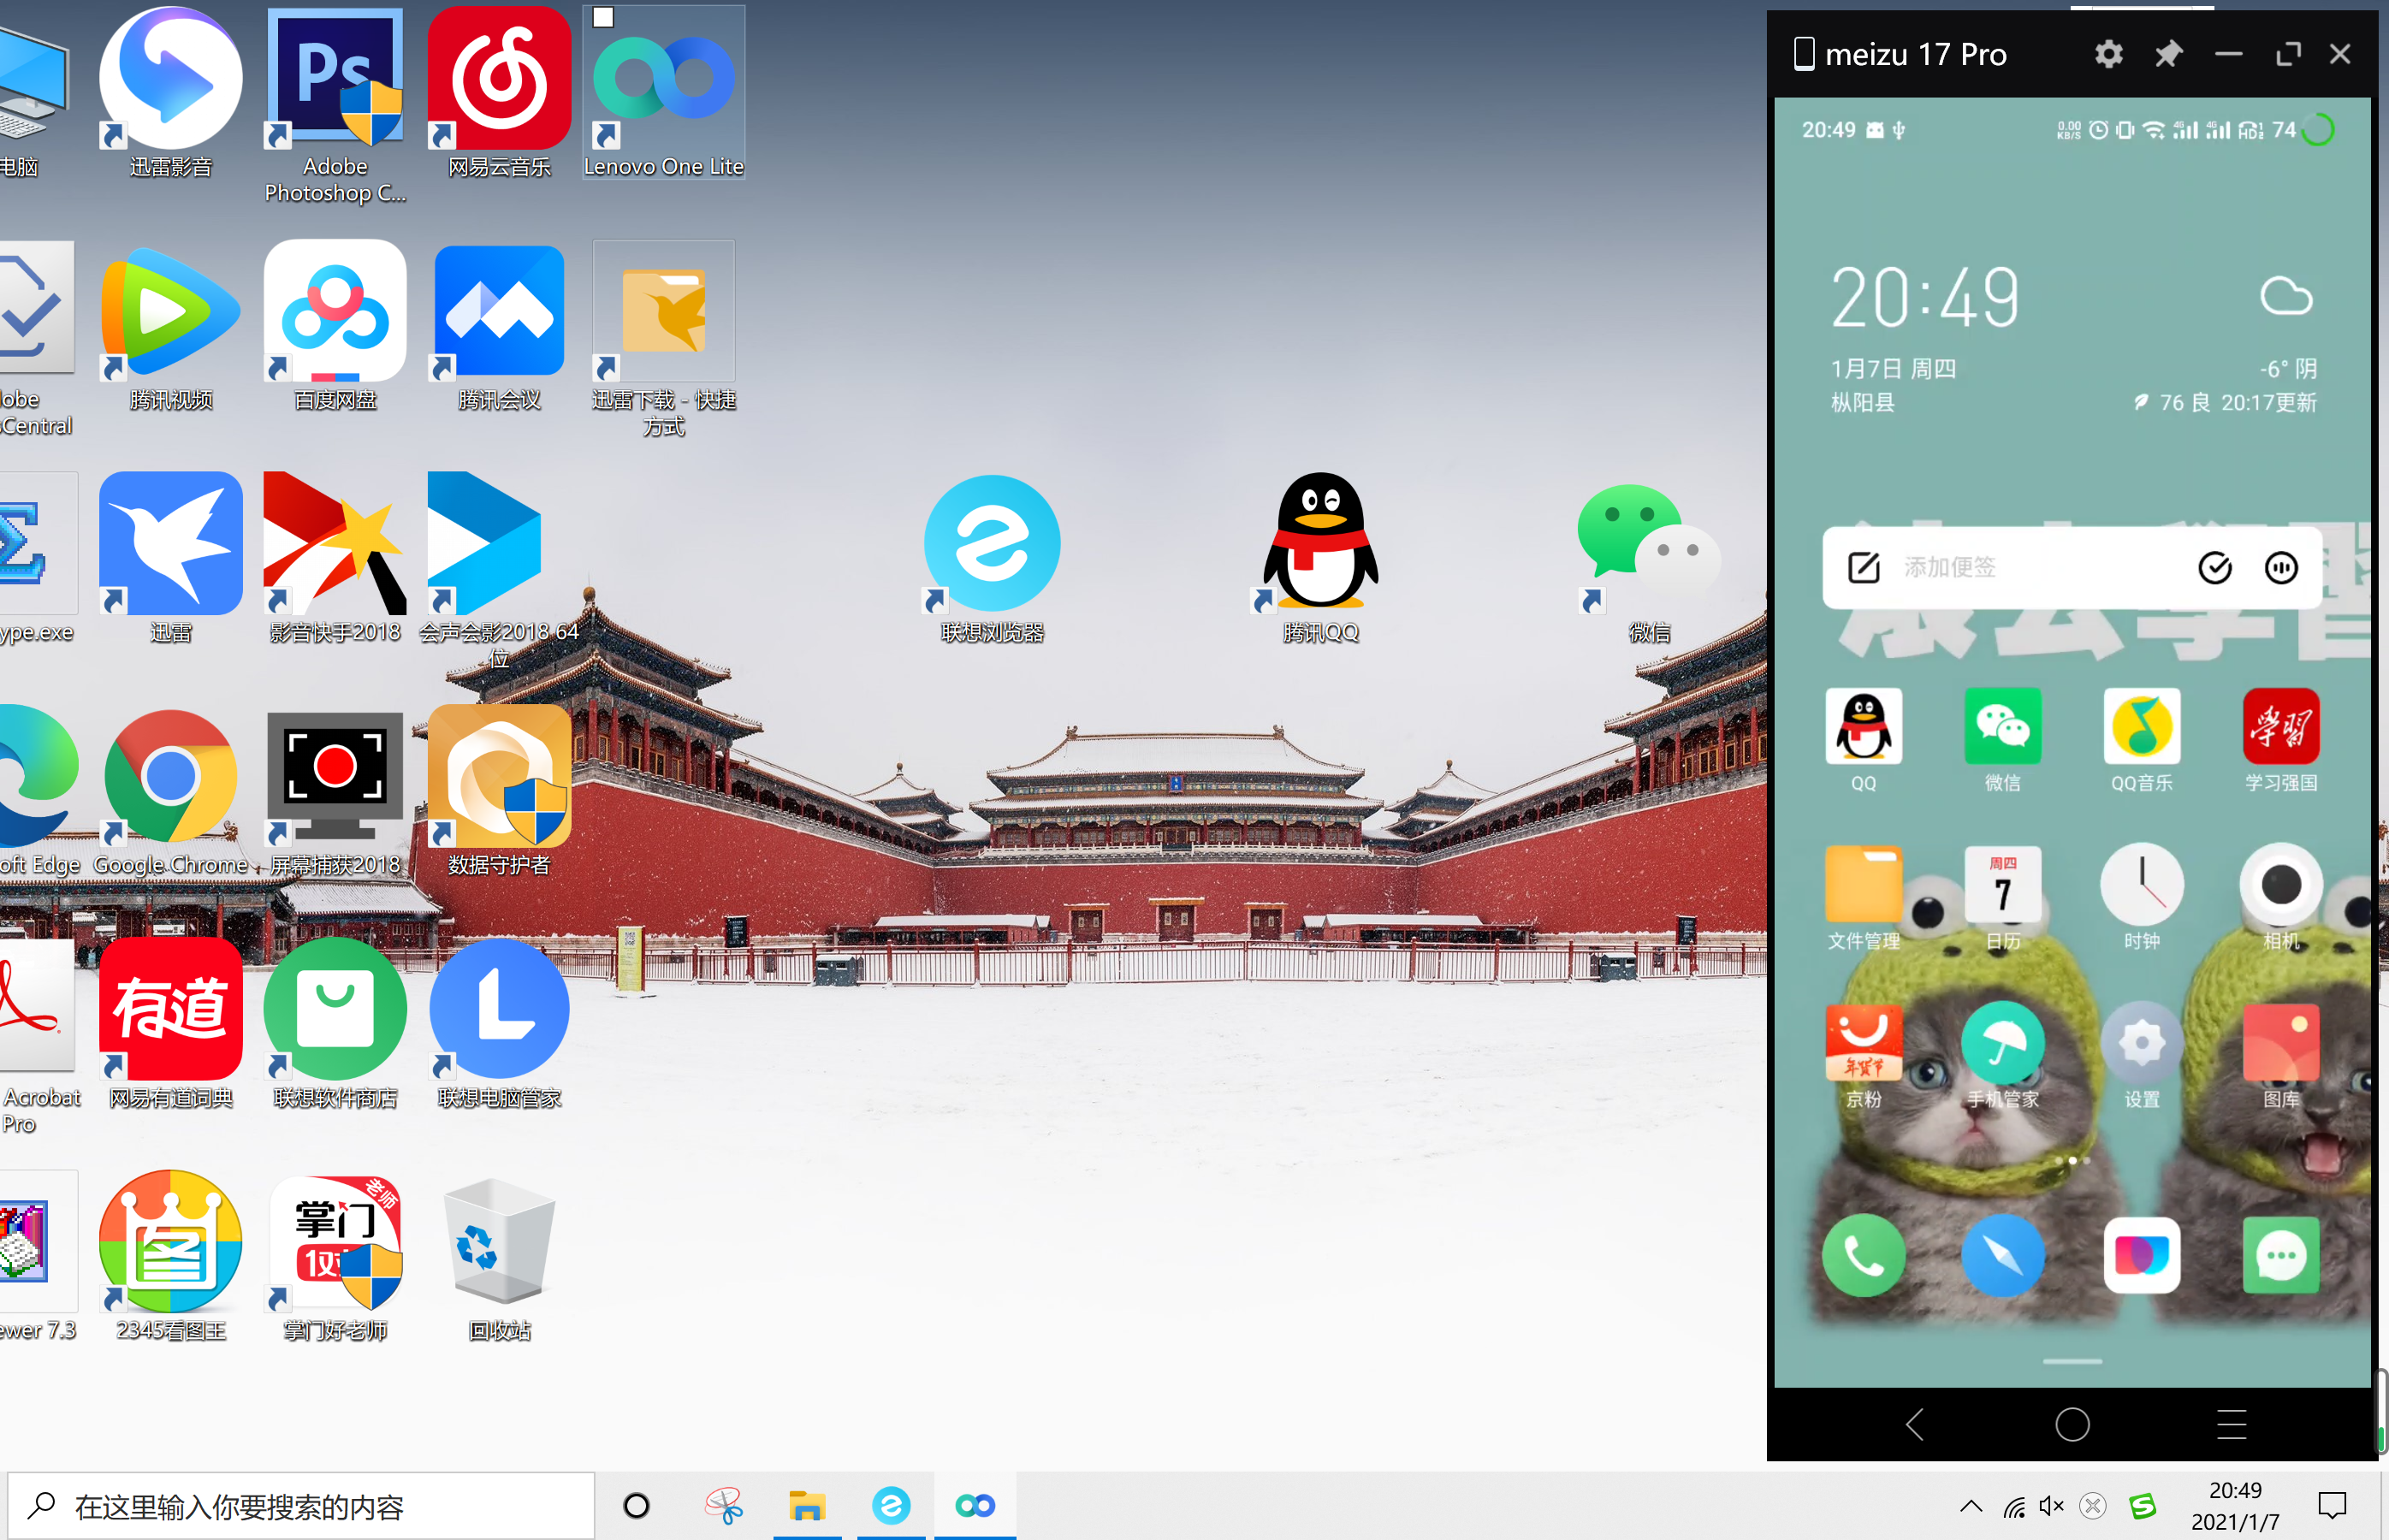The width and height of the screenshot is (2389, 1540).
Task: Open 联想软件商店 desktop shortcut
Action: click(335, 1024)
